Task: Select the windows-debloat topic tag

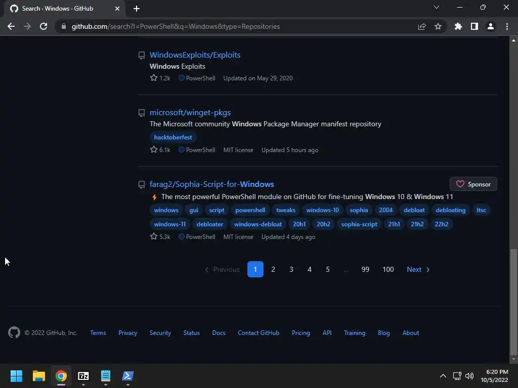Action: 258,224
